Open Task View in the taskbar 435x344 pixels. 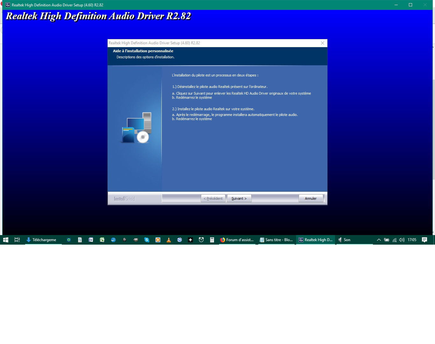coord(17,240)
